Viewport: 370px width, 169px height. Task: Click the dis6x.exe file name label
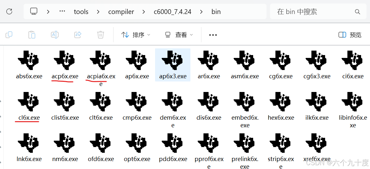pyautogui.click(x=209, y=118)
